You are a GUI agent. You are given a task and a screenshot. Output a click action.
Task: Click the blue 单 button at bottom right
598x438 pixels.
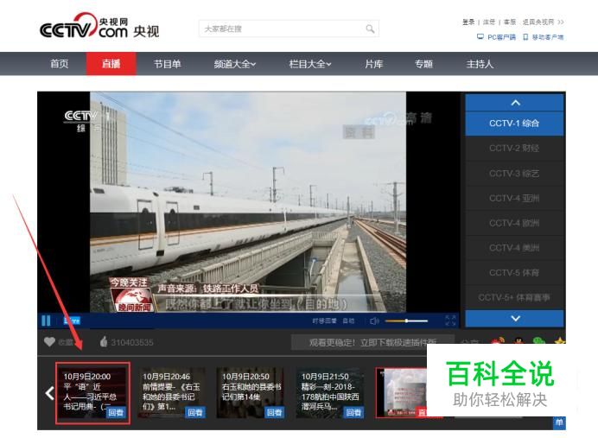[559, 422]
